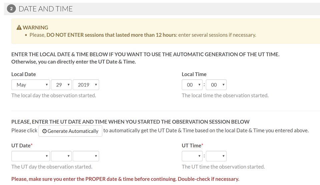Click the DATE AND TIME section header
The image size is (320, 185).
45,9
